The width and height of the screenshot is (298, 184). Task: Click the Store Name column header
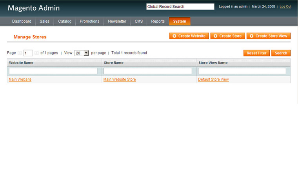click(149, 63)
